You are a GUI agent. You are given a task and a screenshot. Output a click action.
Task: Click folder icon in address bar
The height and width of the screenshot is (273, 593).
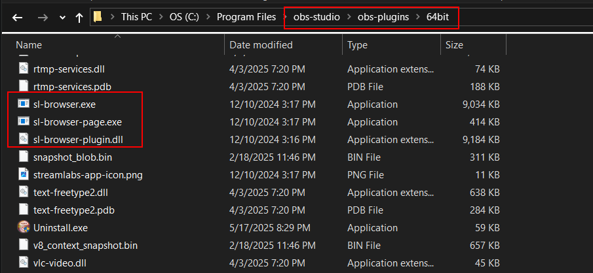point(98,17)
